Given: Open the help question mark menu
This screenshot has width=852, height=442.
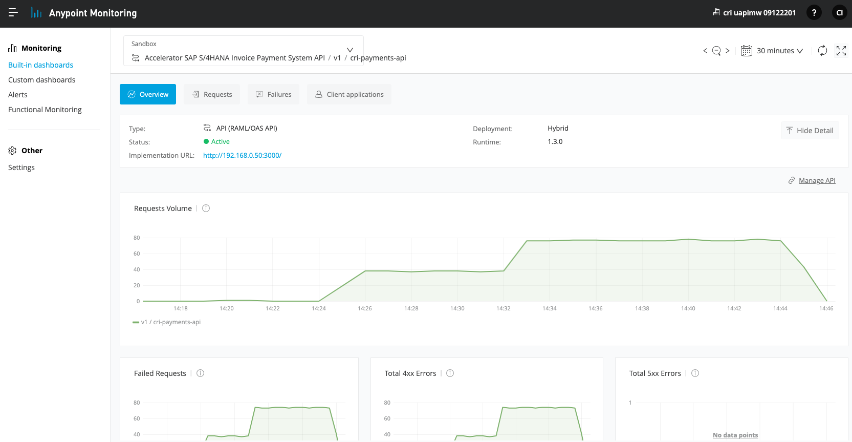Looking at the screenshot, I should click(814, 13).
